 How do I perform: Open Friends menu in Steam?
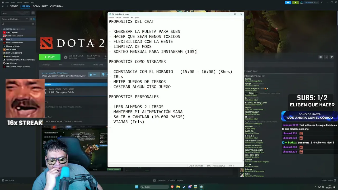click(19, 2)
